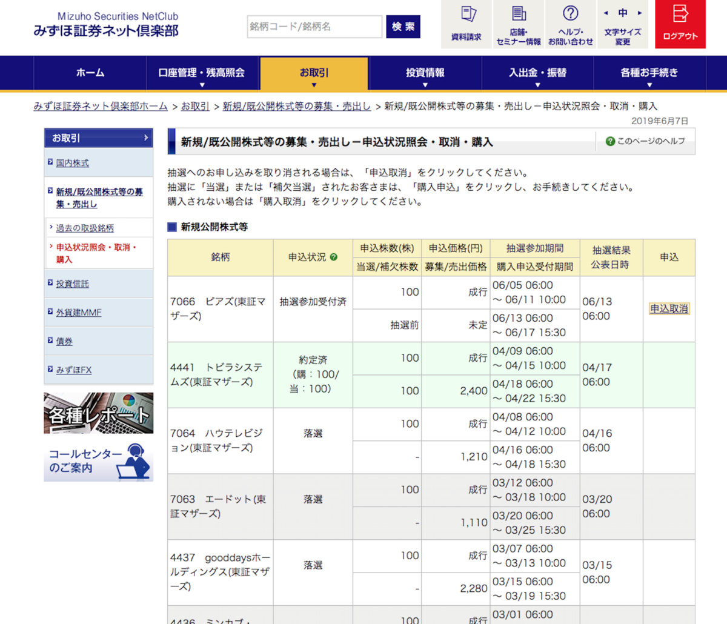Click the 投資信託 sidebar bullet icon

coord(50,282)
